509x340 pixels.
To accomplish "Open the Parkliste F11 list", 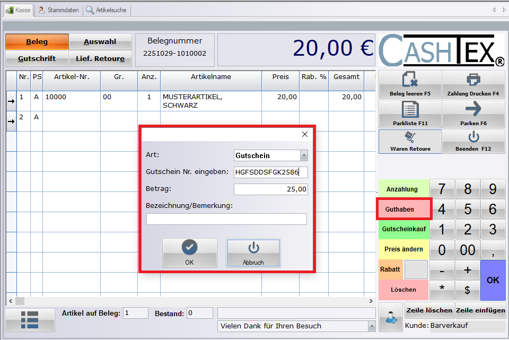I will point(410,114).
